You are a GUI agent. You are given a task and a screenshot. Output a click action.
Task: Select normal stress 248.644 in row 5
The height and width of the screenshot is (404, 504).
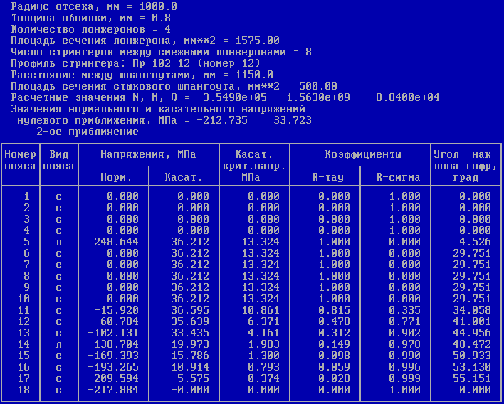(x=116, y=242)
